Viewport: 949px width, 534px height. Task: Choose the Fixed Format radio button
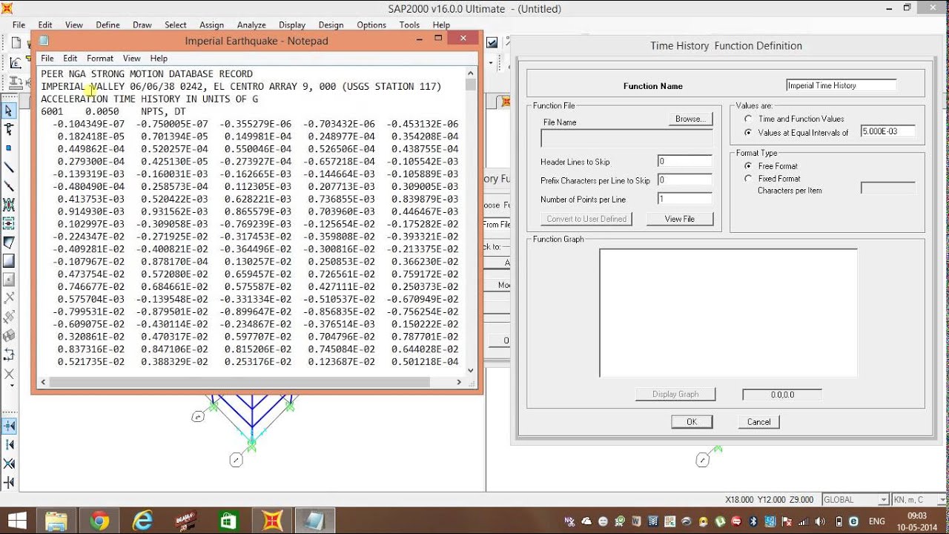click(x=748, y=179)
